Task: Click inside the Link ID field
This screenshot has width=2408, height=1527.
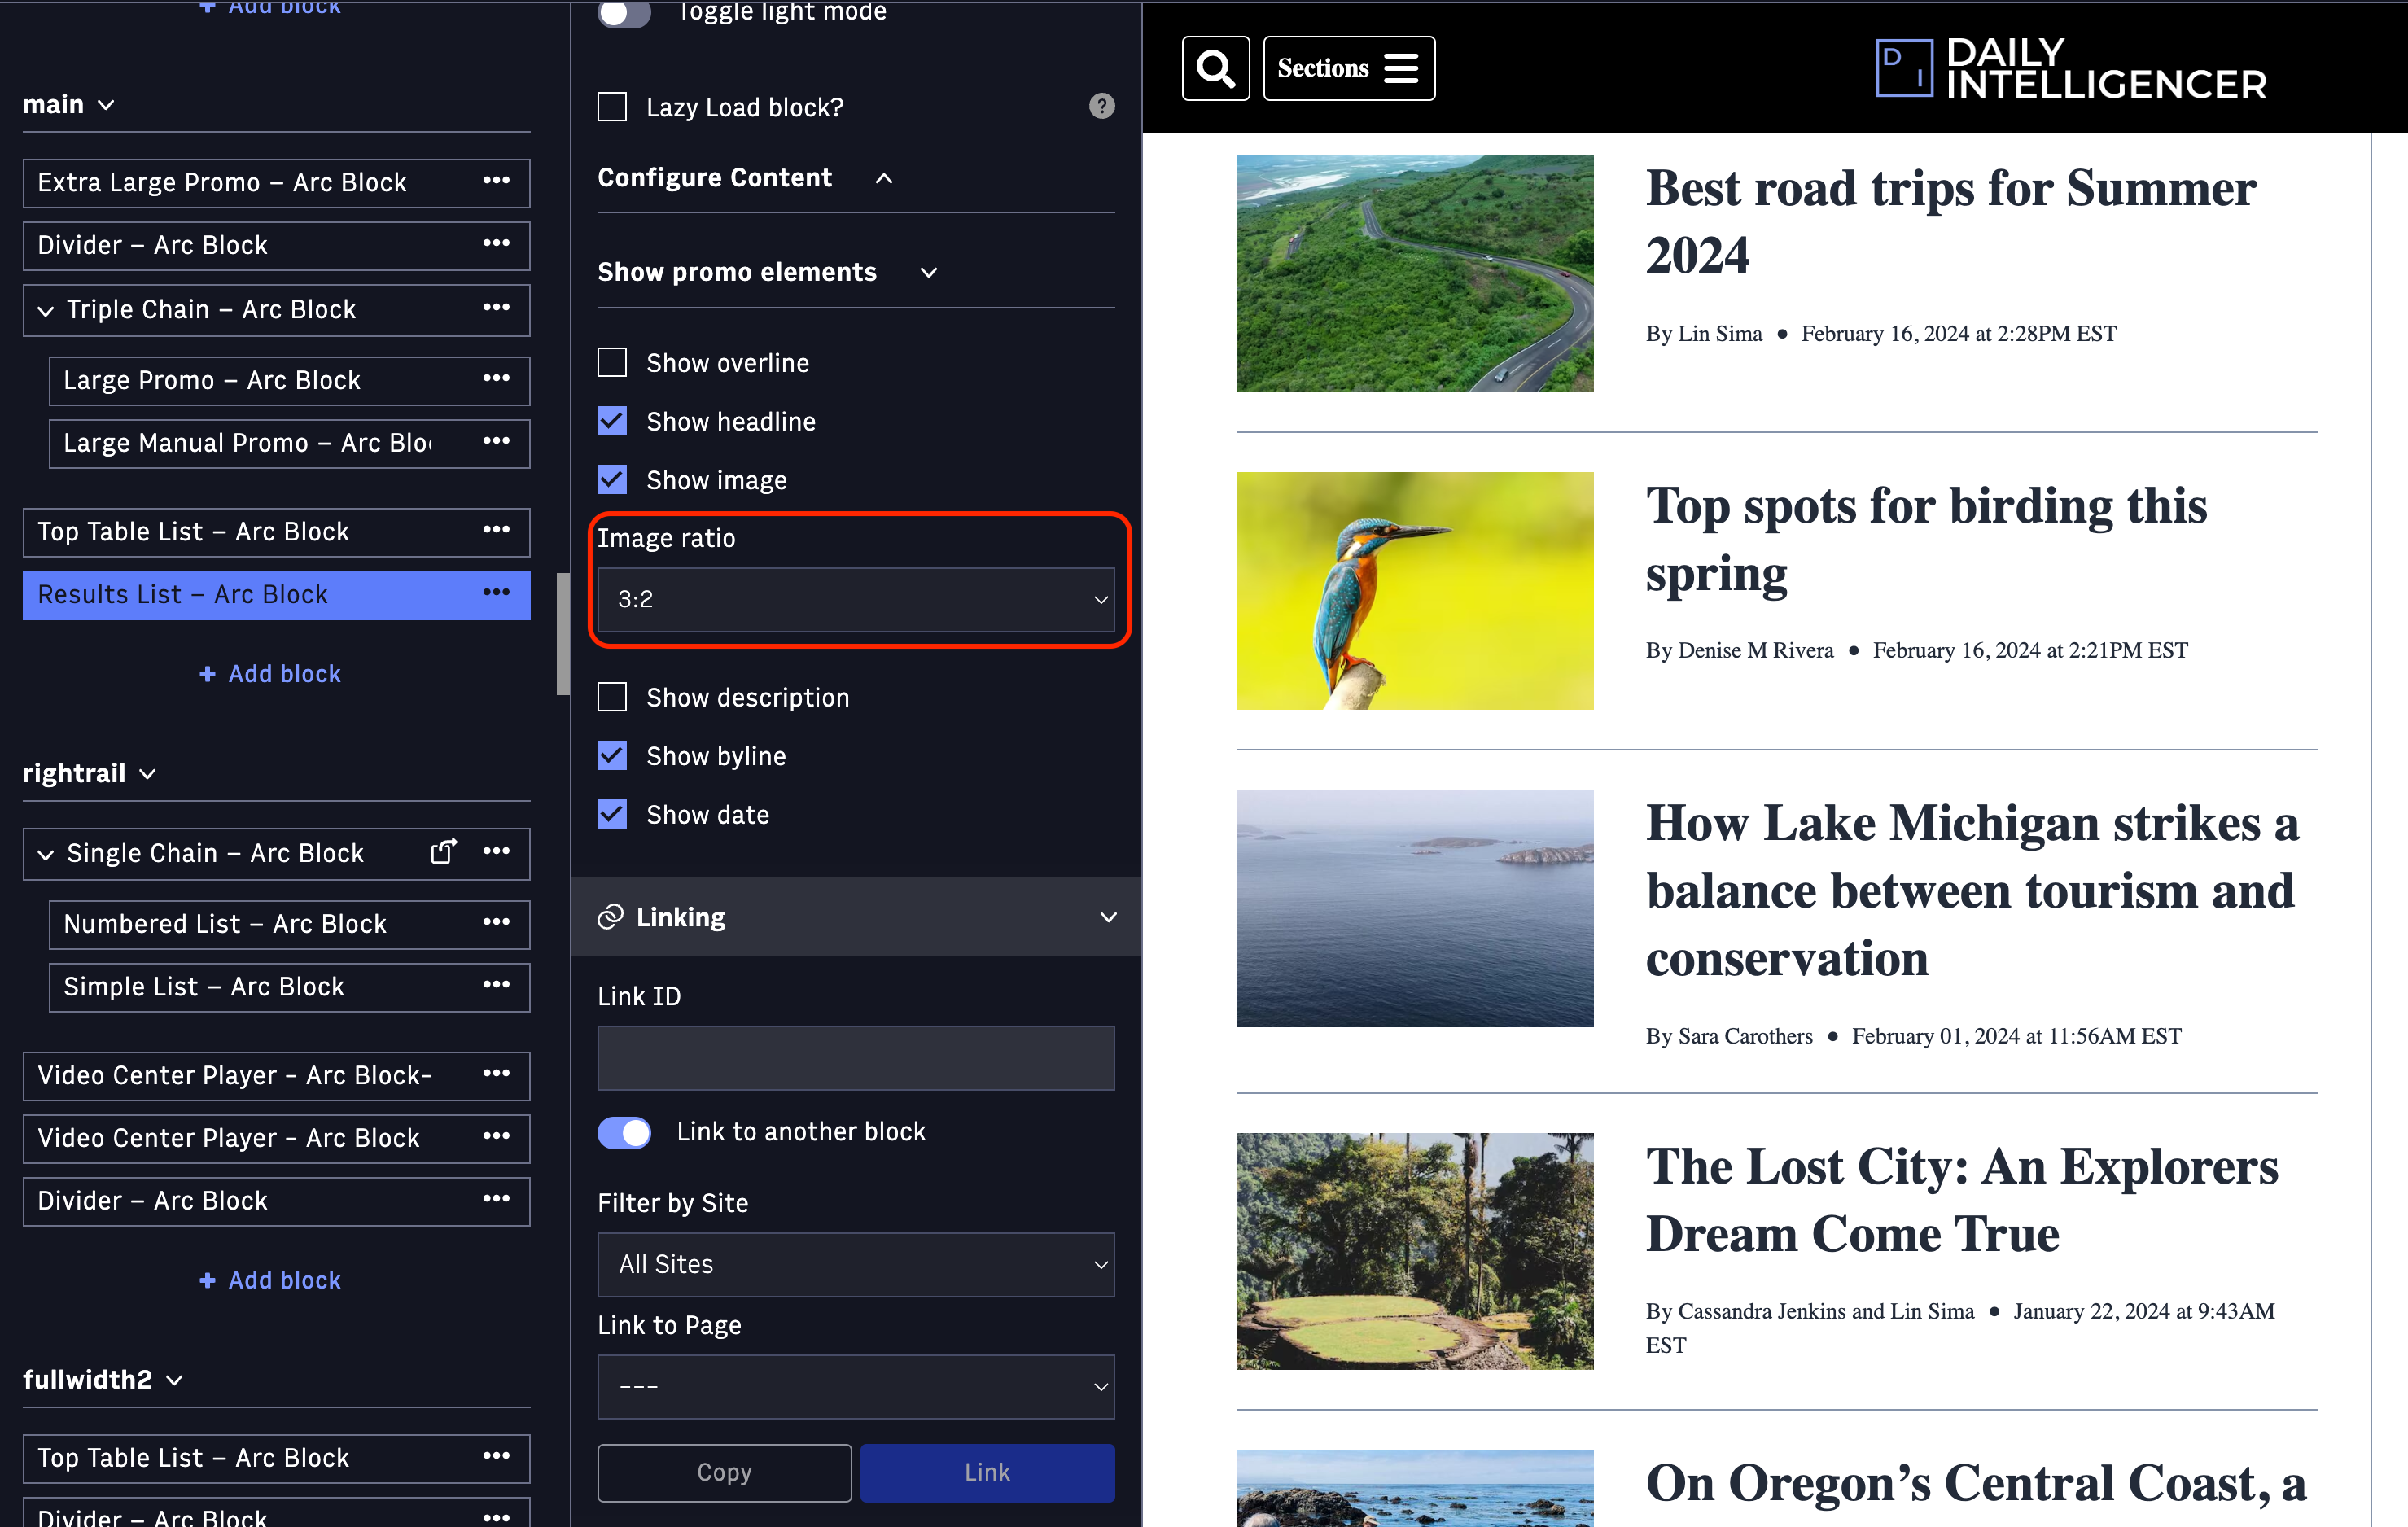Action: coord(856,1057)
